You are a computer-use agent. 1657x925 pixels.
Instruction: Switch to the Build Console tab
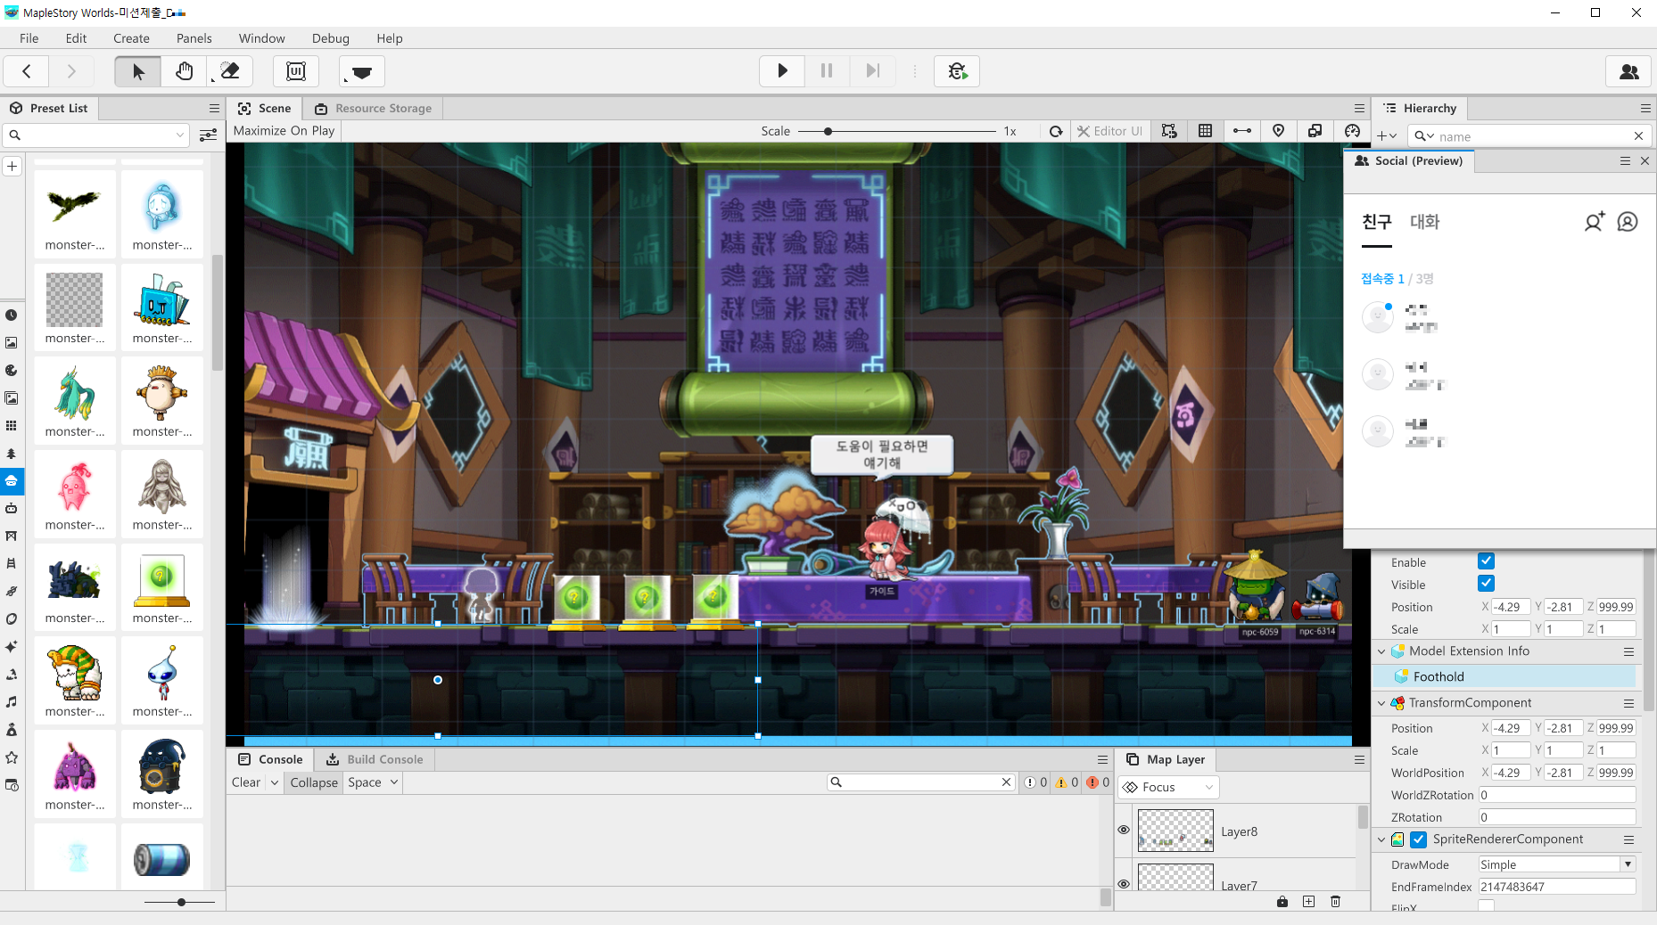(x=375, y=759)
